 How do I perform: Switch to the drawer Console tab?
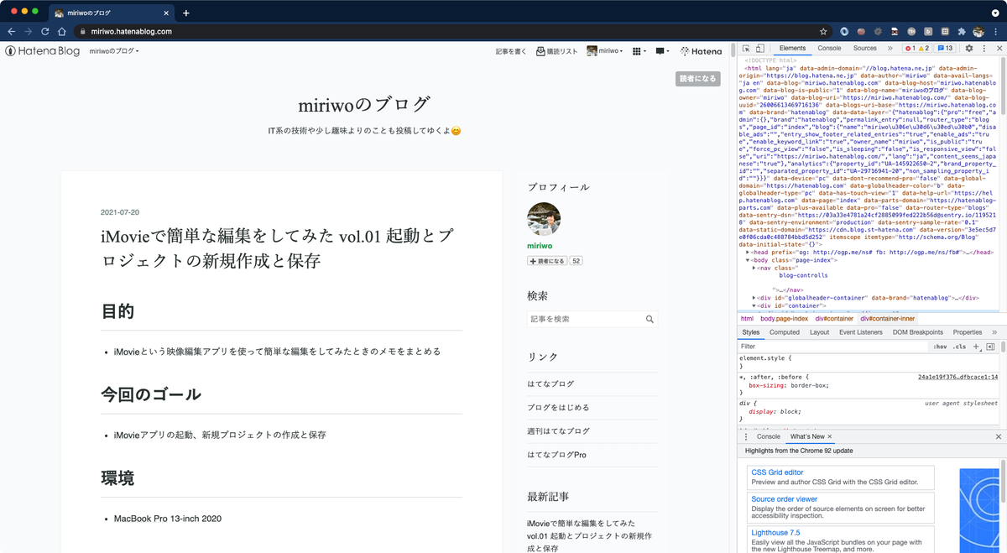(x=768, y=436)
